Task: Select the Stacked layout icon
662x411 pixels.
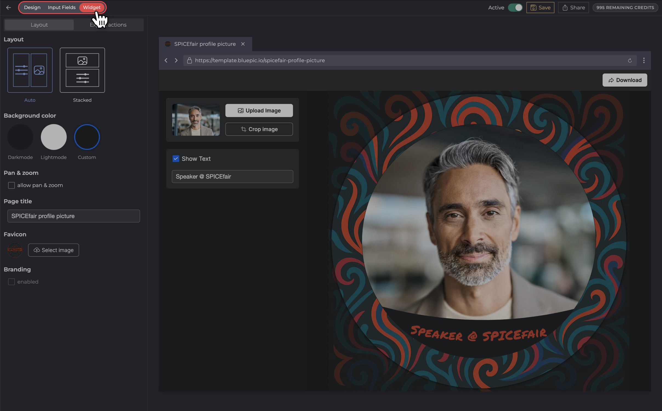Action: 82,70
